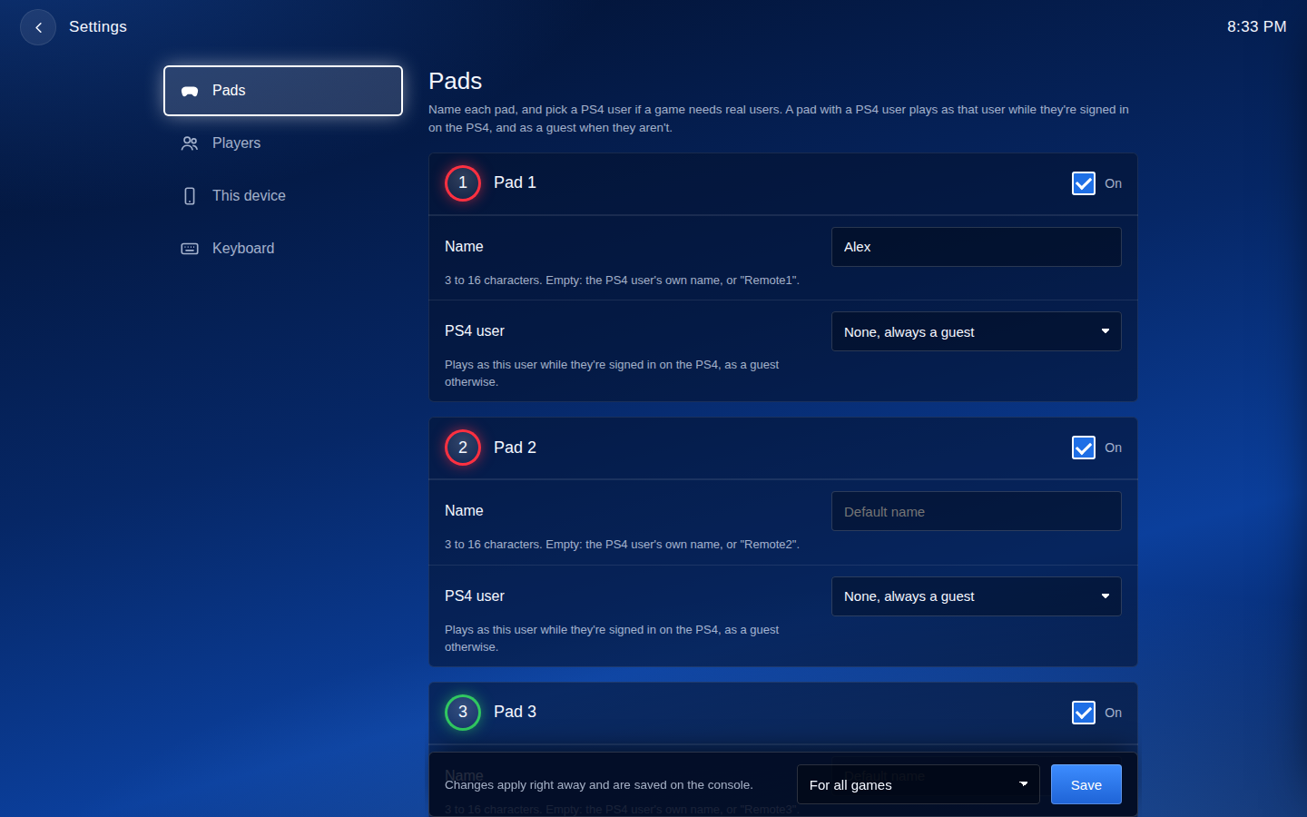1307x817 pixels.
Task: Open the Pads settings section
Action: pos(283,91)
